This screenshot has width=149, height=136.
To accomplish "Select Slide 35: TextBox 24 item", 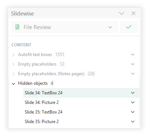I will click(x=81, y=112).
